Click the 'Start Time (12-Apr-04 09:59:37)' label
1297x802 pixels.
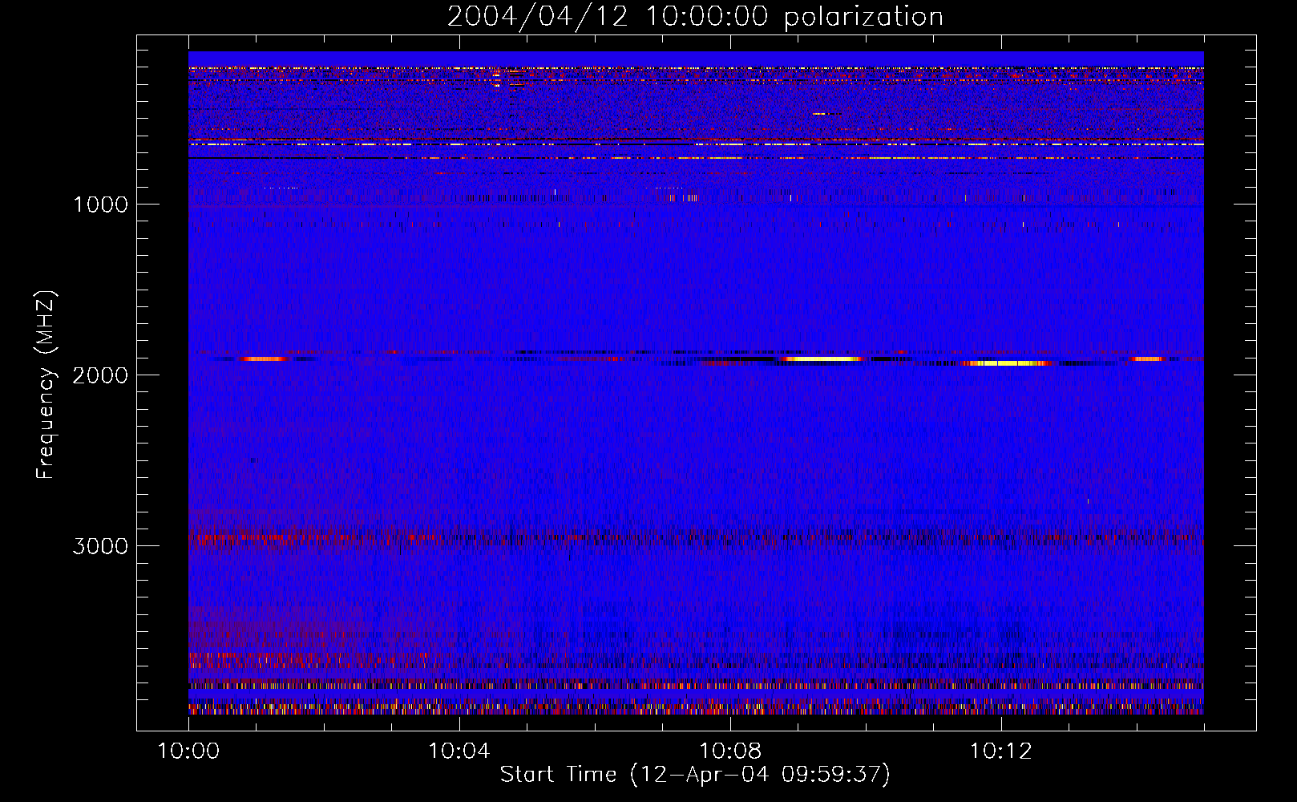tap(695, 775)
